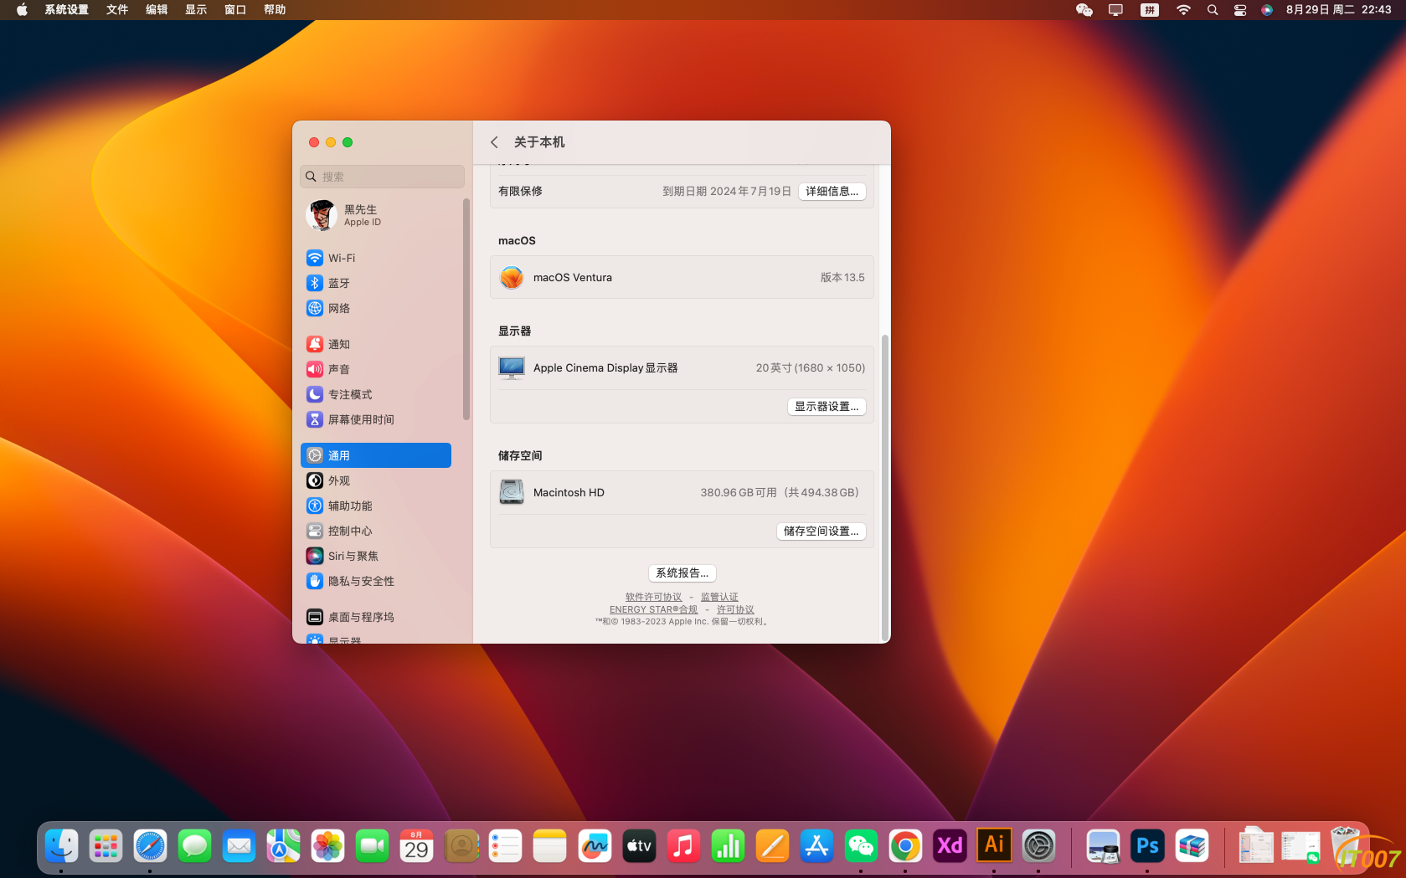Click the Macintosh HD drive icon
Screen dimensions: 1406x878
tap(512, 492)
